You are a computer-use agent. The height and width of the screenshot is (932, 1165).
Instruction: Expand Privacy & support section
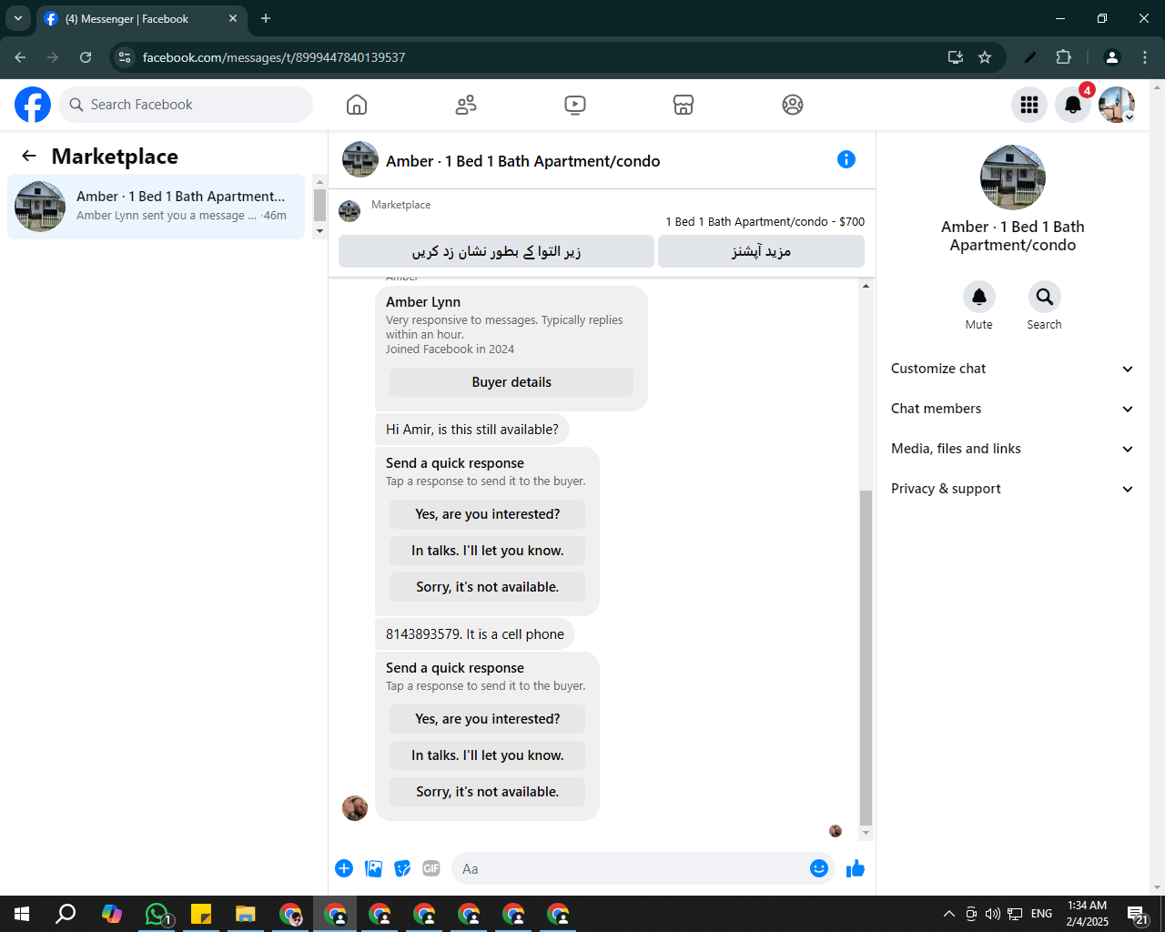tap(1013, 489)
